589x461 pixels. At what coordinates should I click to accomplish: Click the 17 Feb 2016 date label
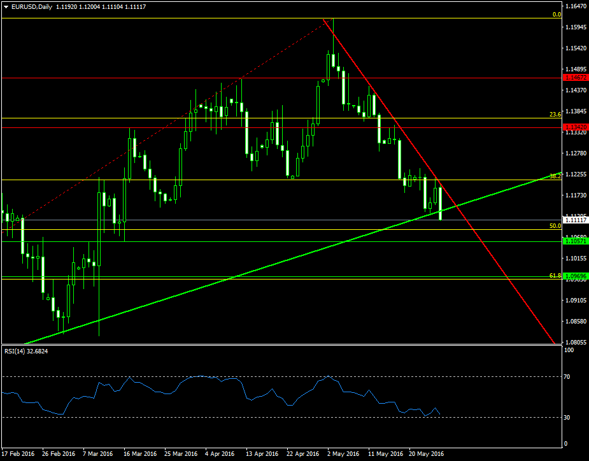click(18, 454)
